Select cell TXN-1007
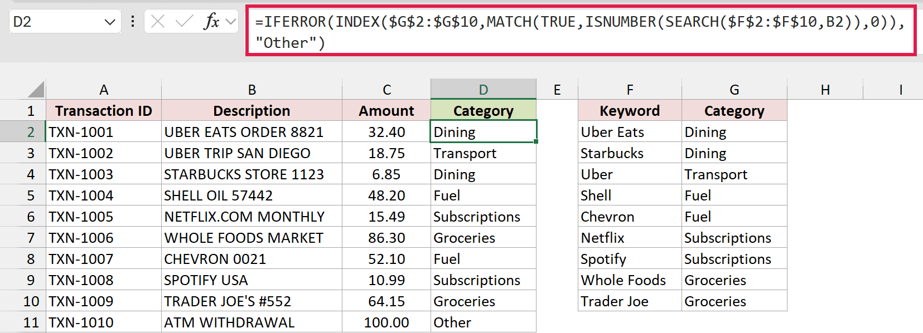Screen dimensions: 923x333 pos(104,259)
